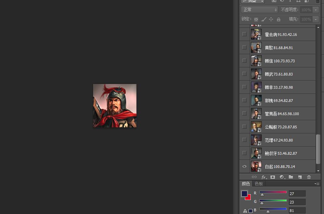Show the 韩武 layer
This screenshot has height=214, width=324.
244,74
